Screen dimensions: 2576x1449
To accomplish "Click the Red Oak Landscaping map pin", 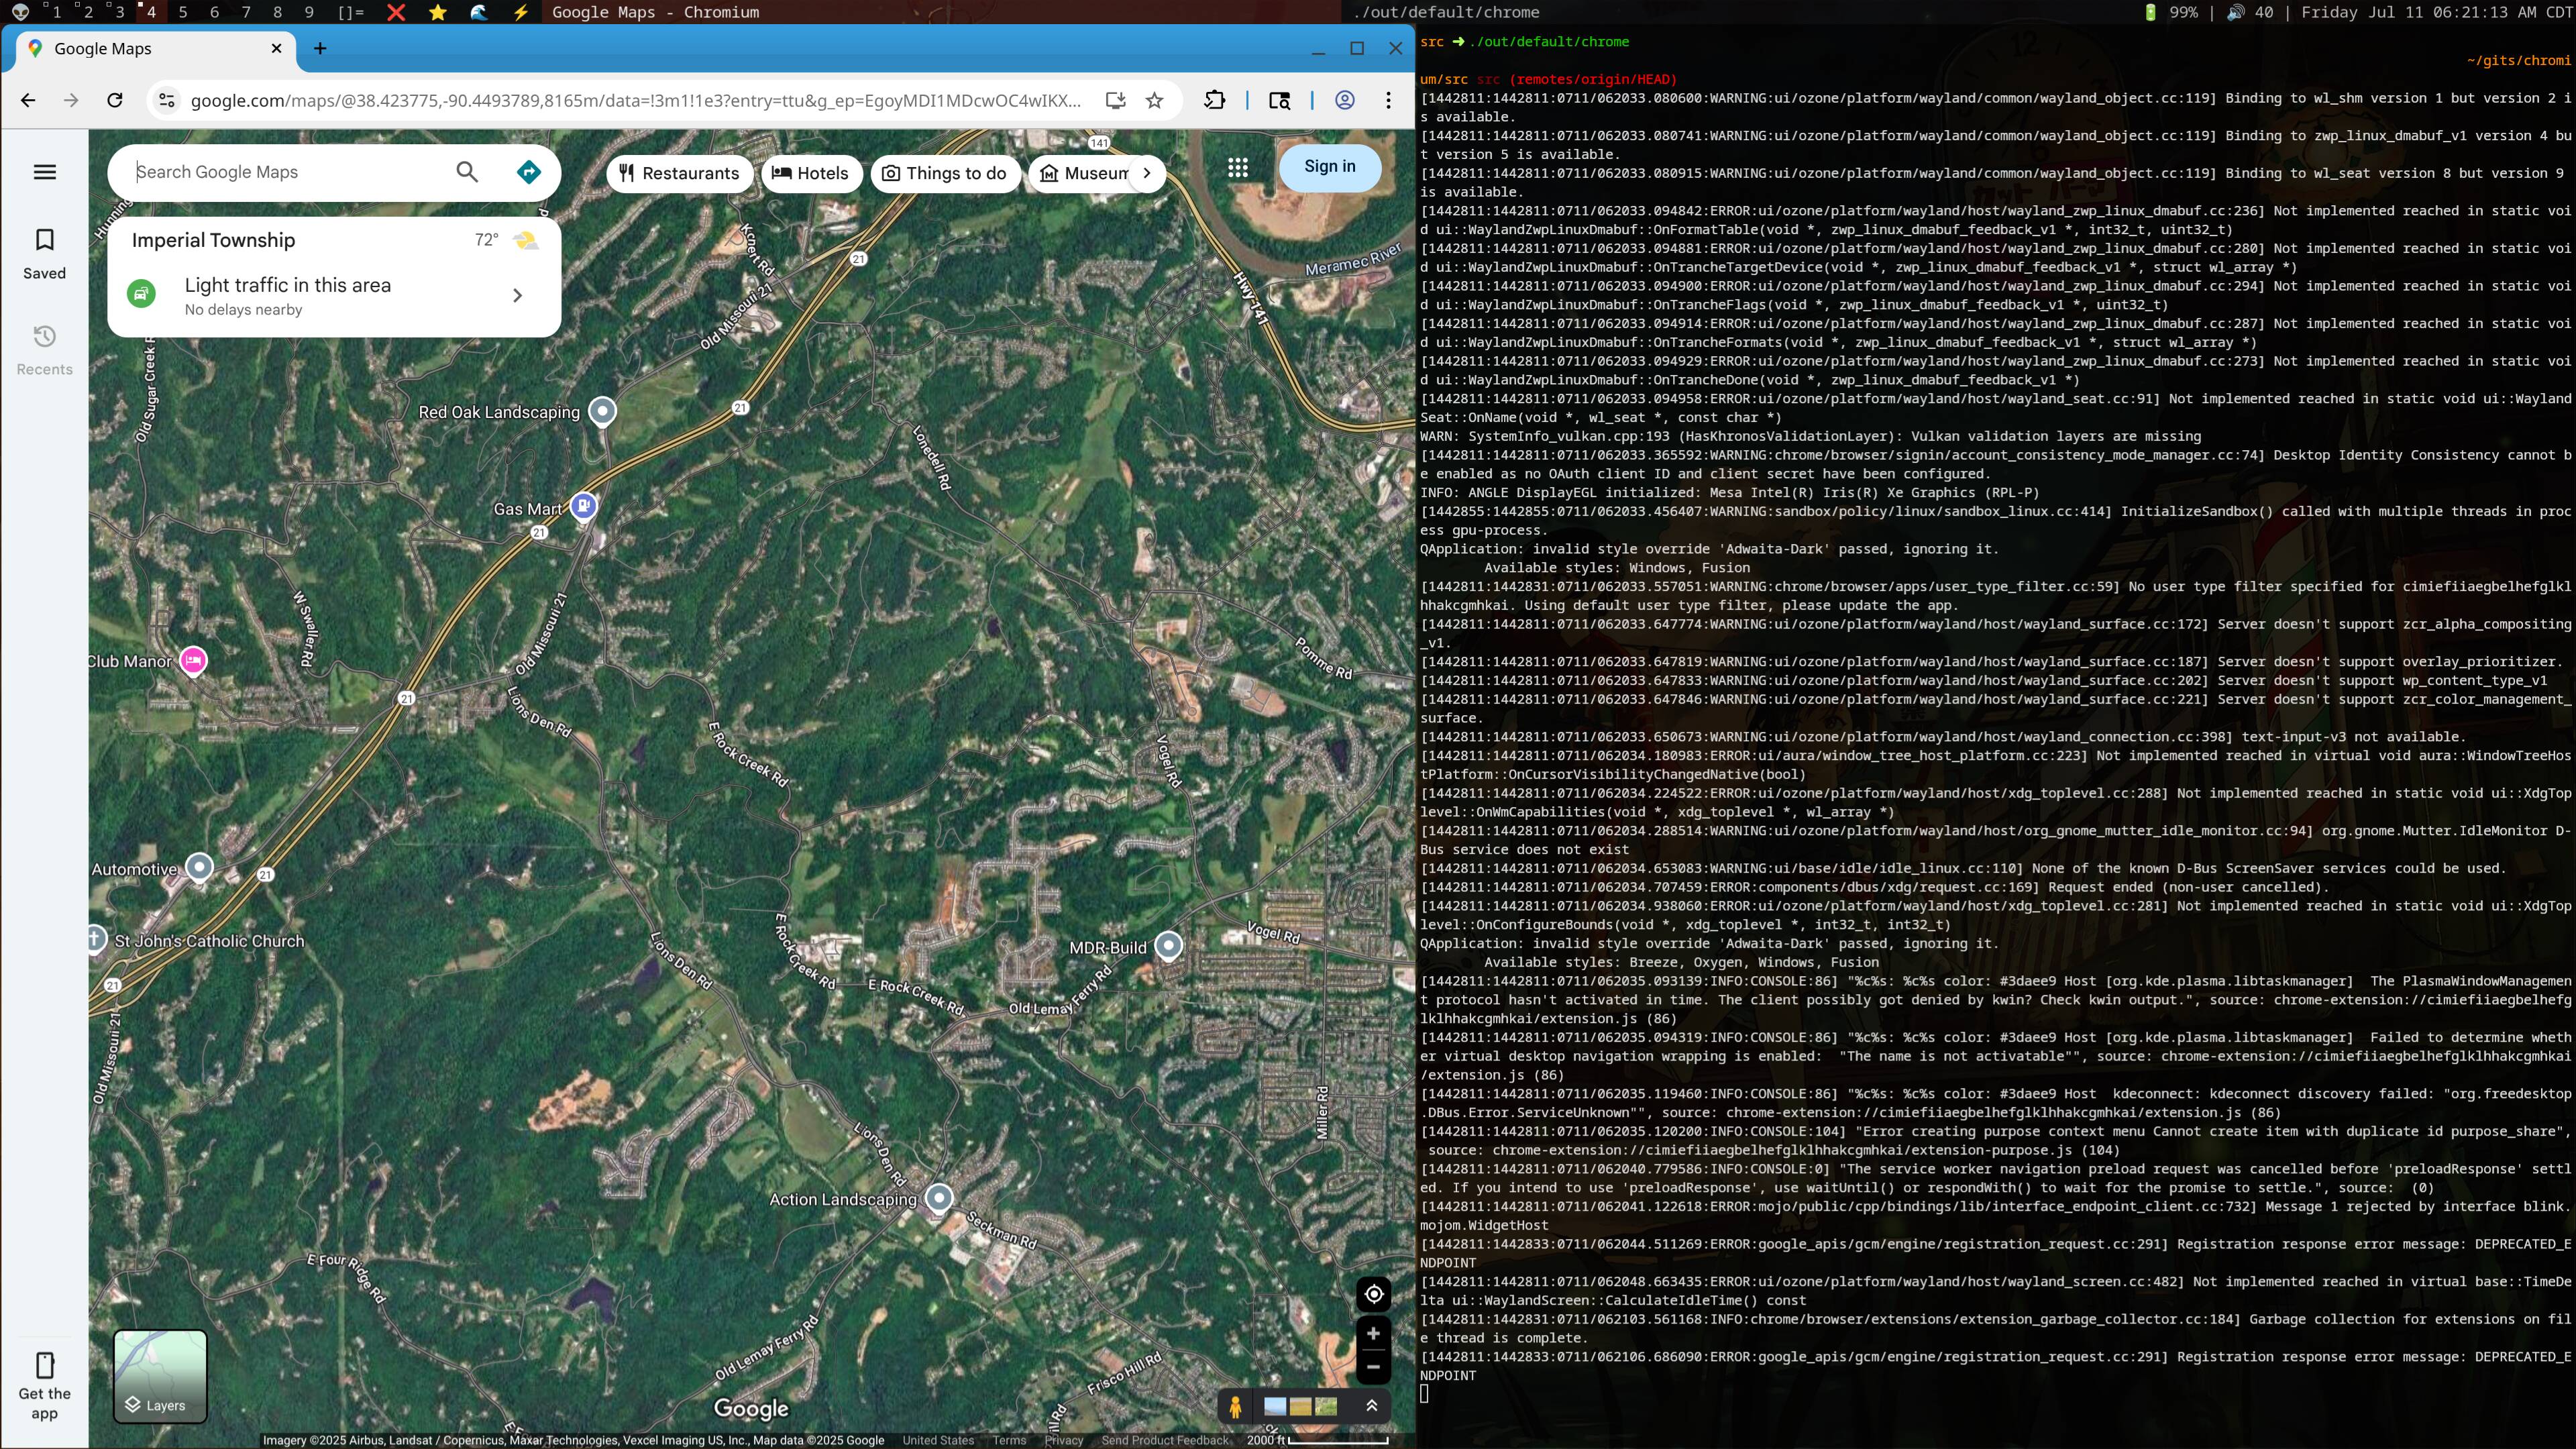I will tap(602, 411).
